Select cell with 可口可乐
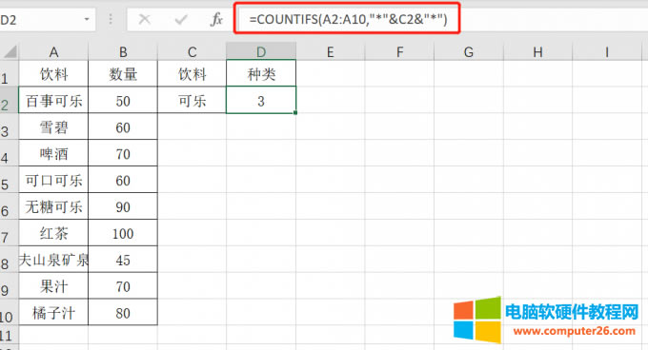The height and width of the screenshot is (350, 648). pyautogui.click(x=53, y=180)
